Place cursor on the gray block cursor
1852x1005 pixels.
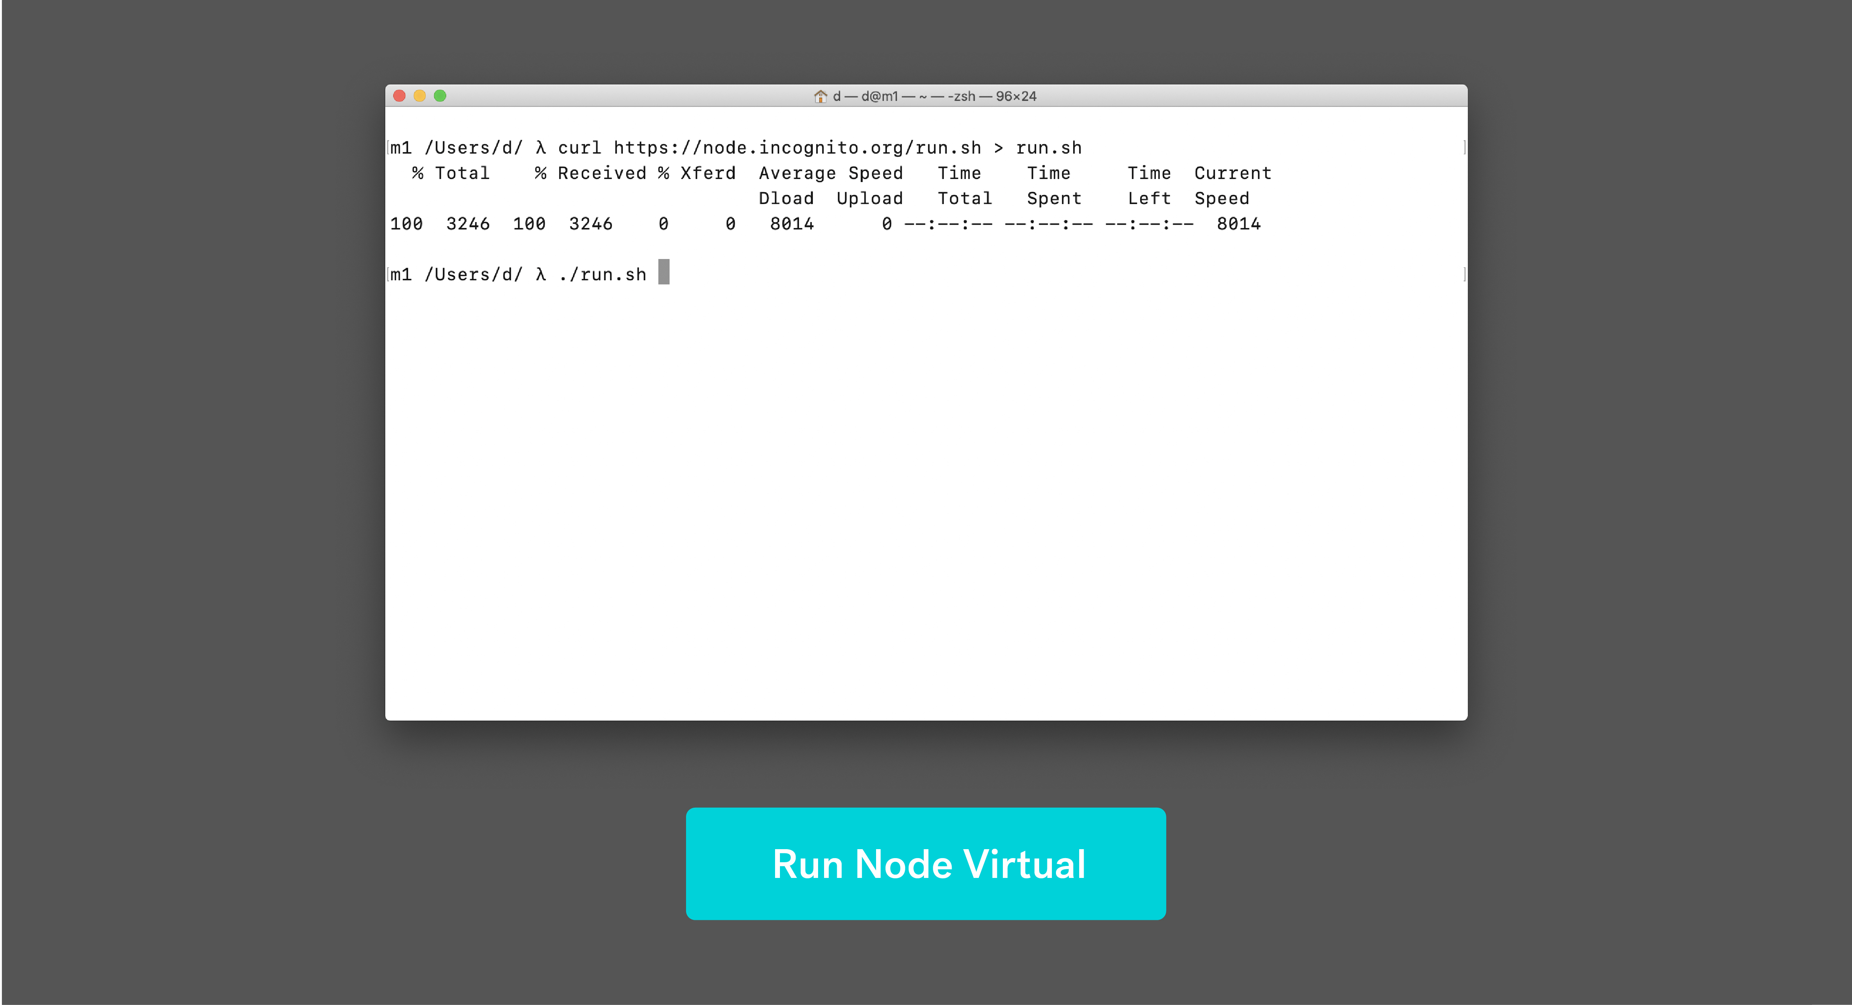[664, 272]
